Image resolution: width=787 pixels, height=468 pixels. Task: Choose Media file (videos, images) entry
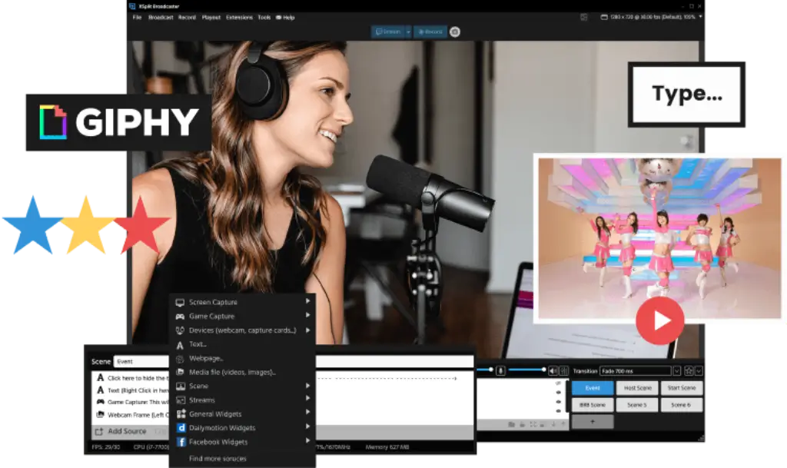232,372
